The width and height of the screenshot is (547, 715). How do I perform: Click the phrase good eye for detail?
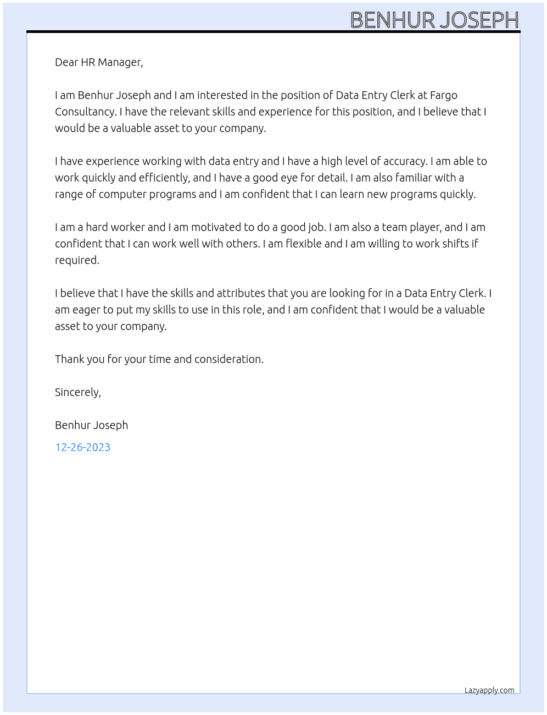[x=299, y=178]
